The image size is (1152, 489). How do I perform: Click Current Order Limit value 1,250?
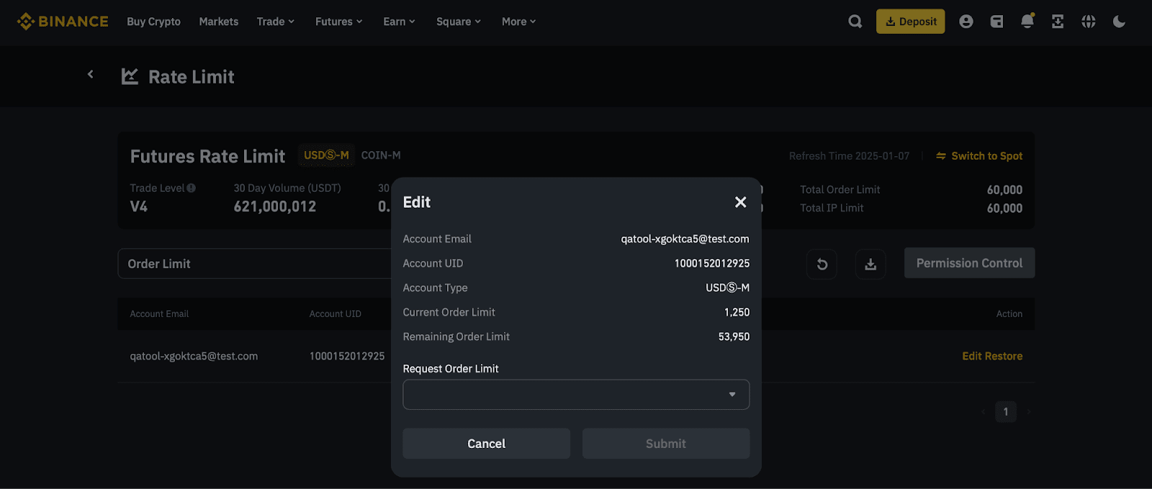pyautogui.click(x=737, y=312)
